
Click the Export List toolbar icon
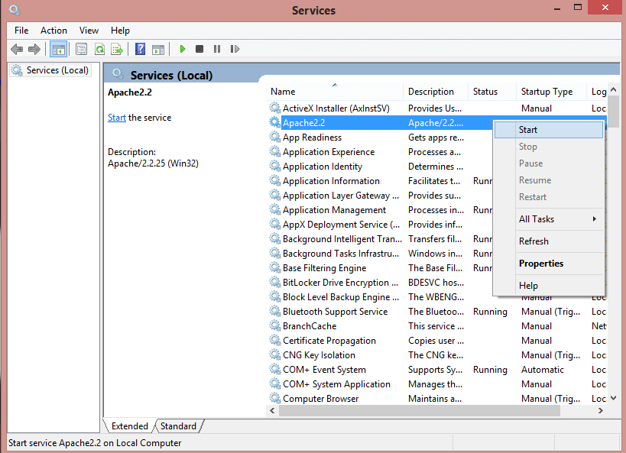click(117, 49)
